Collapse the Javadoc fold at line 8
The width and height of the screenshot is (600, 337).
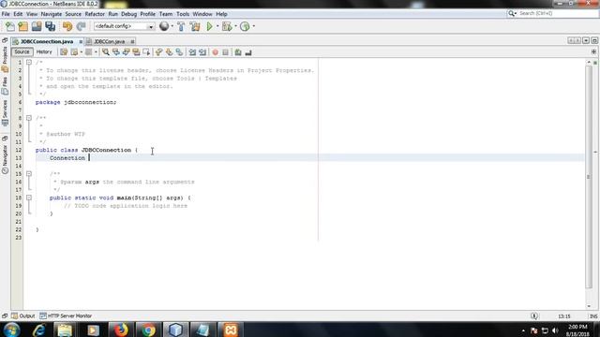(x=29, y=118)
